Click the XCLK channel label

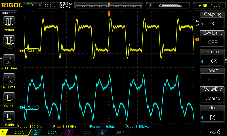[x=31, y=51]
